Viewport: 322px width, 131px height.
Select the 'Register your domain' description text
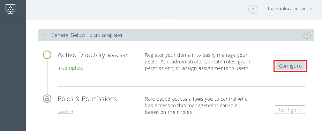tap(197, 62)
